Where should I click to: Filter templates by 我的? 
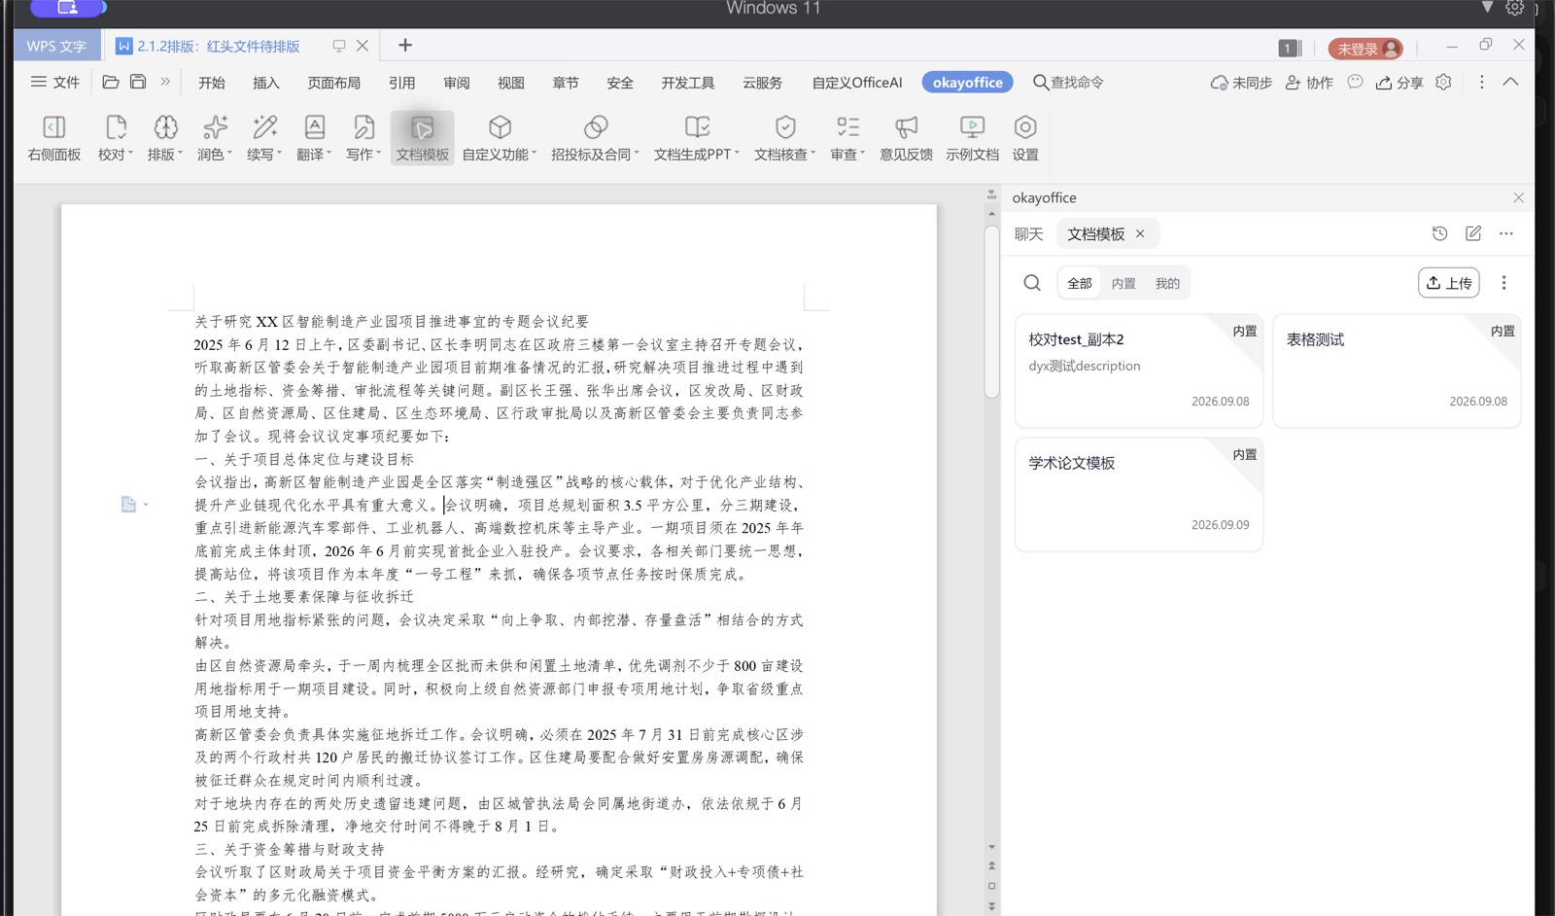point(1167,284)
